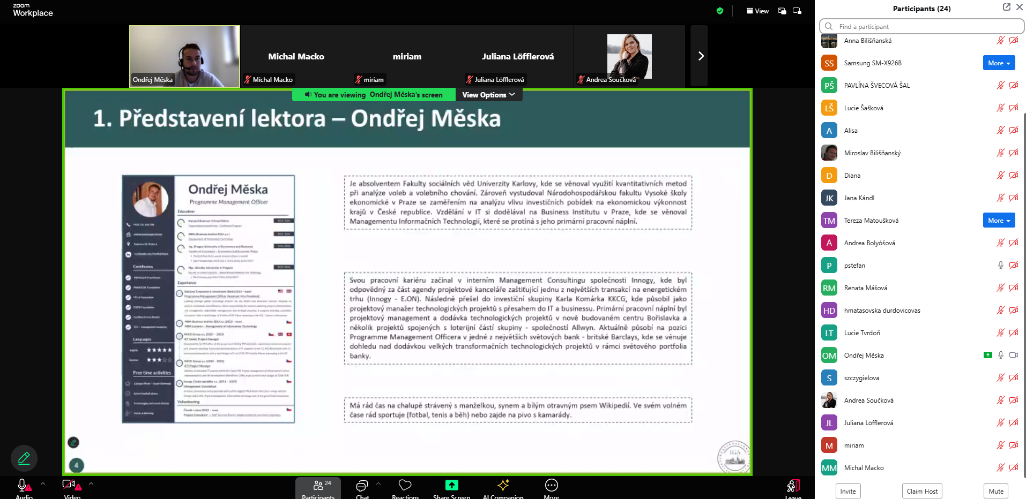Launch the AI Companion sparkle icon
Viewport: 1026px width, 499px height.
click(503, 486)
